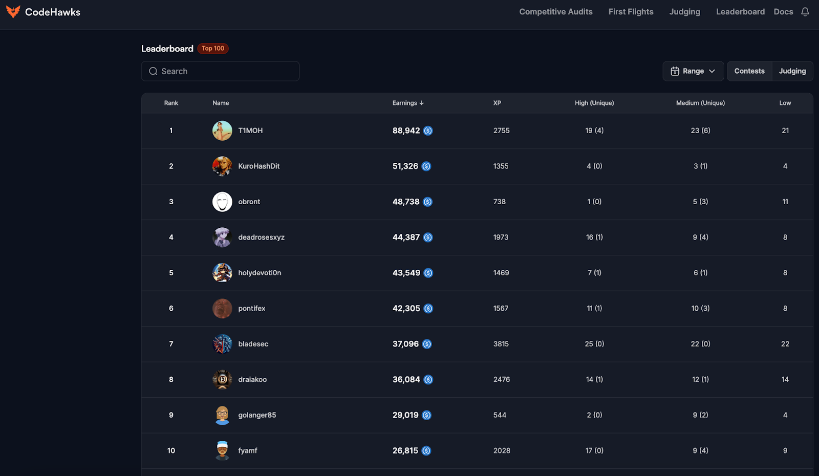Sort by the XP column header
This screenshot has height=476, width=819.
click(x=497, y=103)
